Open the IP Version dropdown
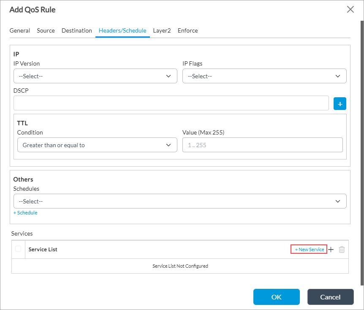The height and width of the screenshot is (310, 364). pos(95,76)
